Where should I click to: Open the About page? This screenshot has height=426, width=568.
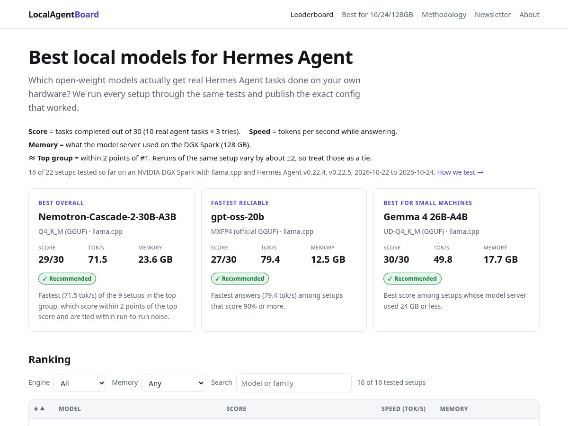pyautogui.click(x=529, y=15)
